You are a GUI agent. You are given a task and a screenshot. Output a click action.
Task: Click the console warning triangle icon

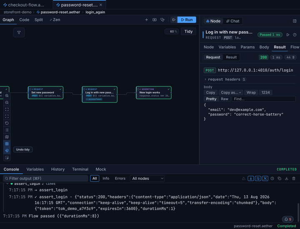point(244,178)
